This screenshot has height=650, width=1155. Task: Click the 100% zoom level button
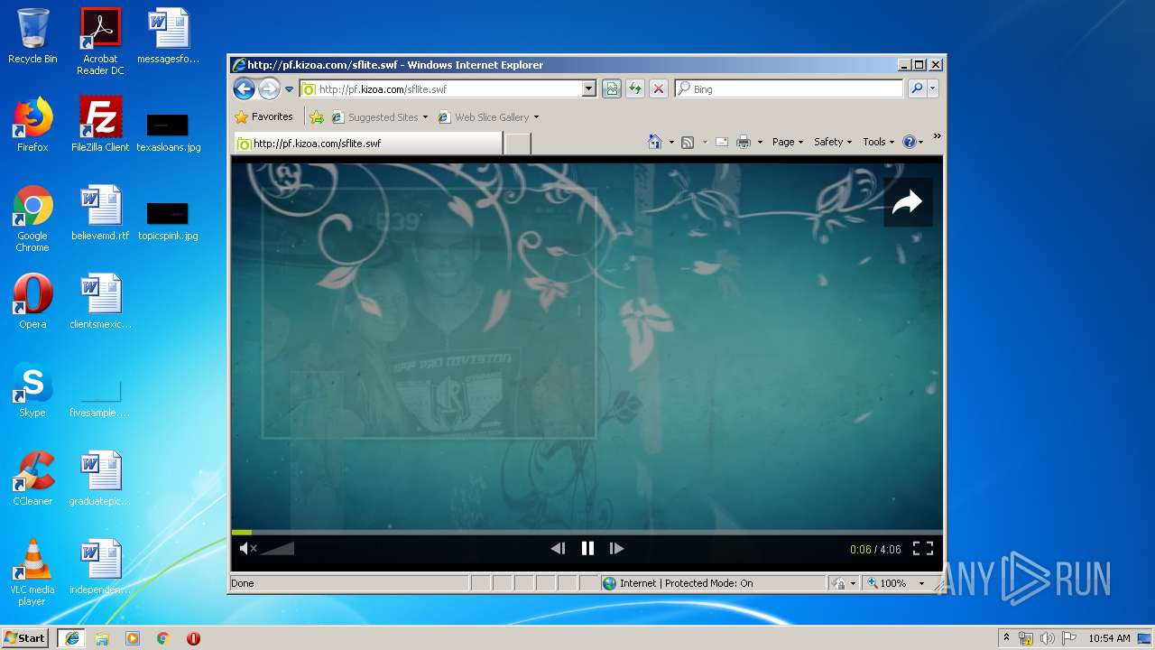pos(888,583)
